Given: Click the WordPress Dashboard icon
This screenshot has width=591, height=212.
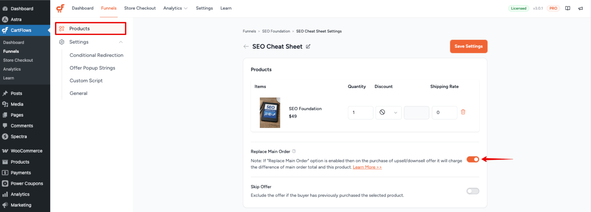Looking at the screenshot, I should (x=5, y=9).
